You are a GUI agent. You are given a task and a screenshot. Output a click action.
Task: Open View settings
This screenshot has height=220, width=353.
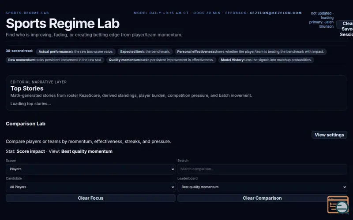click(x=329, y=135)
